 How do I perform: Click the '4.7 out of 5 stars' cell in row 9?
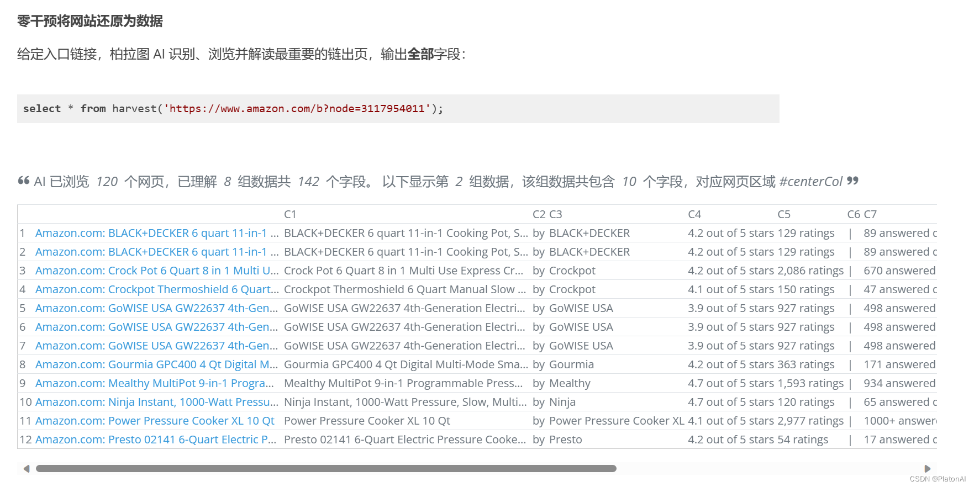click(731, 383)
